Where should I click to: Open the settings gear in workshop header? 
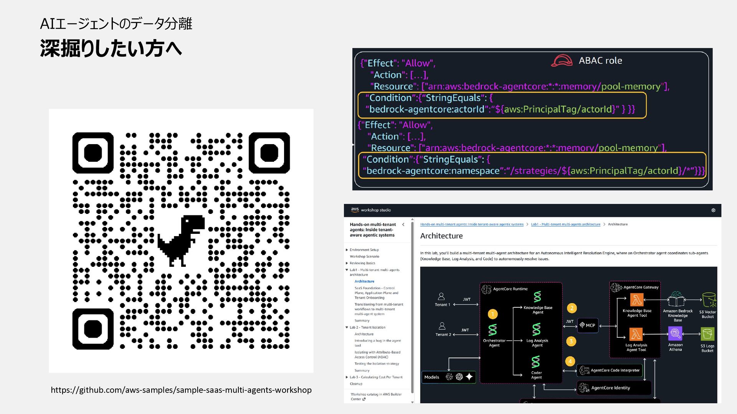(x=713, y=210)
